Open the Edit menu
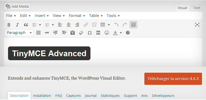Image resolution: width=206 pixels, height=100 pixels. (x=25, y=16)
